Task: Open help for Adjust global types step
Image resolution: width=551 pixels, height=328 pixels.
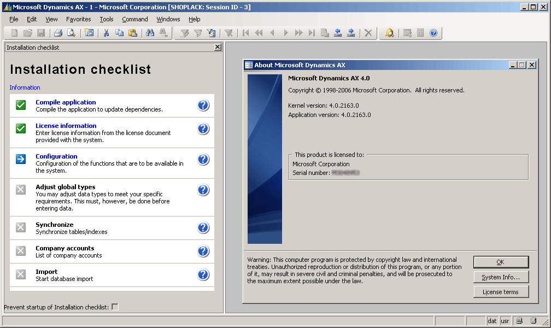Action: 203,190
